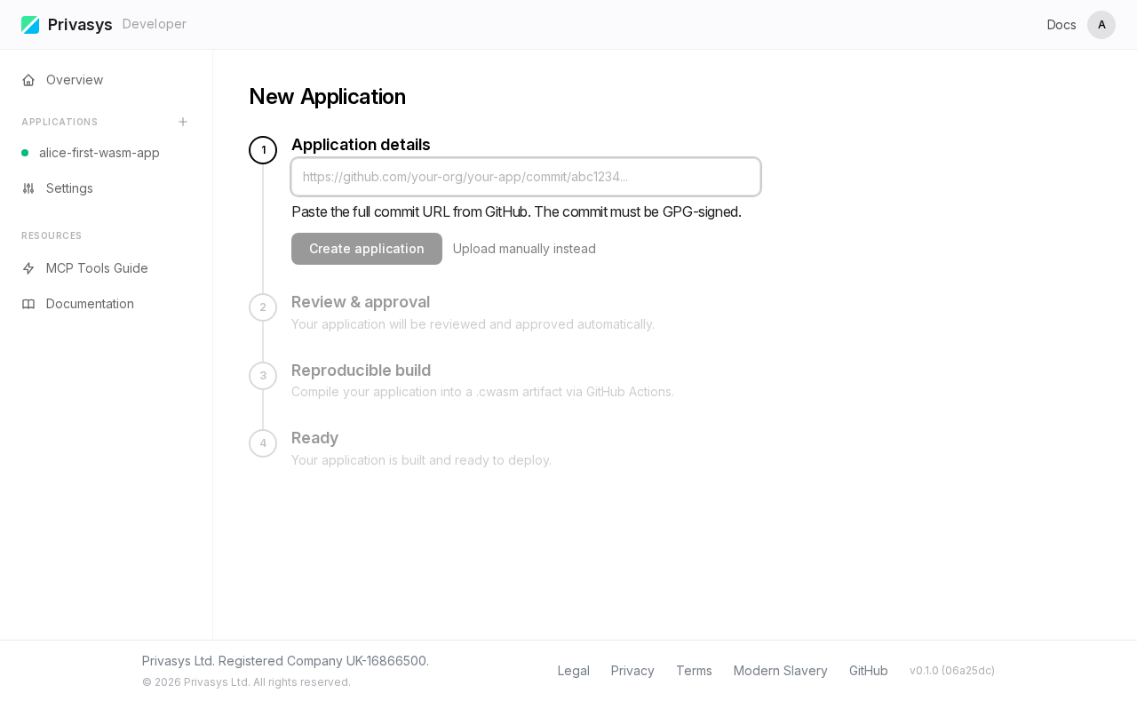Click the Privasys logo in the header

coord(31,24)
